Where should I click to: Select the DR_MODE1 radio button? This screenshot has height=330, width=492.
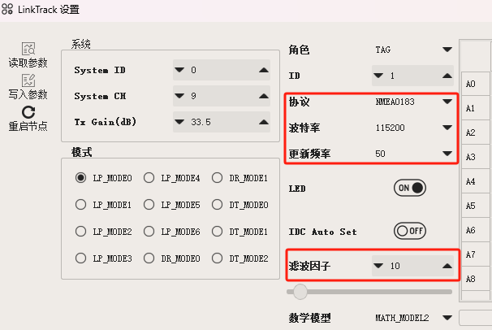point(217,178)
